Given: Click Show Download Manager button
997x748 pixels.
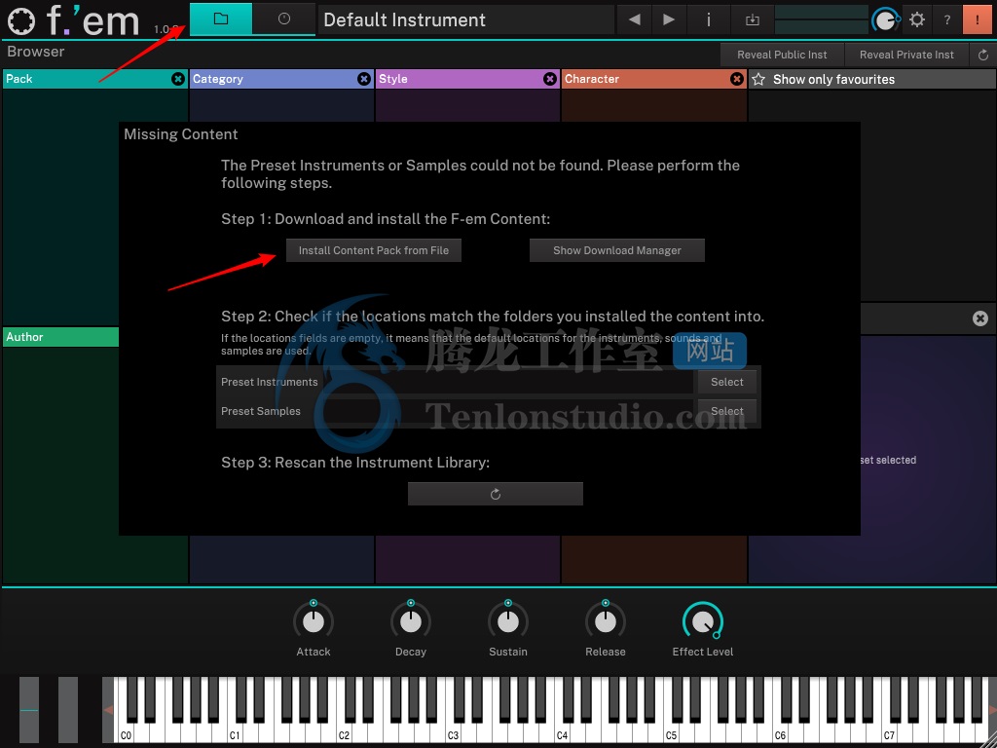Looking at the screenshot, I should click(x=617, y=250).
